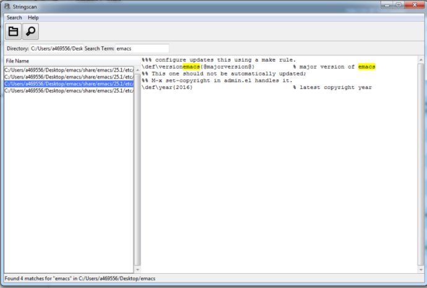The width and height of the screenshot is (427, 288).
Task: Click the Stringscan title bar app icon
Action: coord(7,6)
